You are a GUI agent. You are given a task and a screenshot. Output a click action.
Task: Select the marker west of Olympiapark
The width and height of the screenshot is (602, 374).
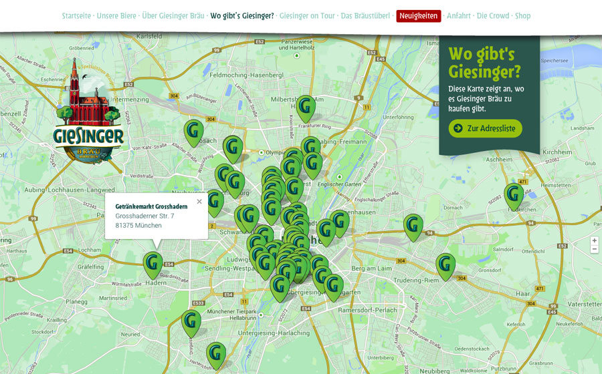pos(233,149)
